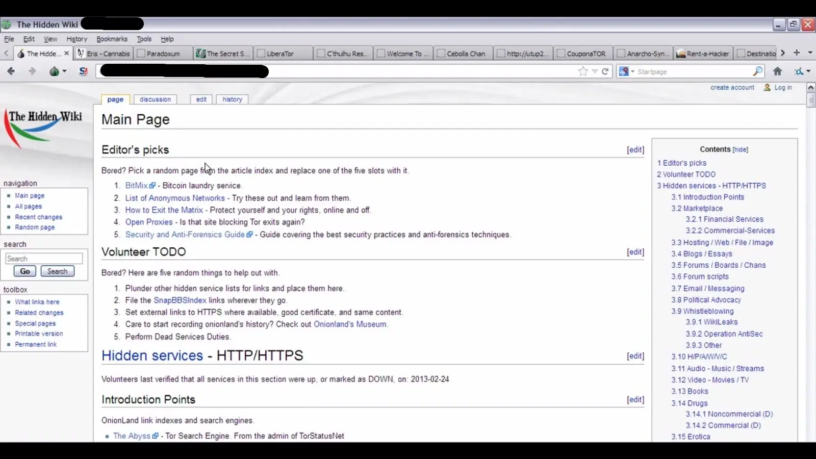List all tabs dropdown arrow
Viewport: 816px width, 459px height.
click(x=810, y=53)
